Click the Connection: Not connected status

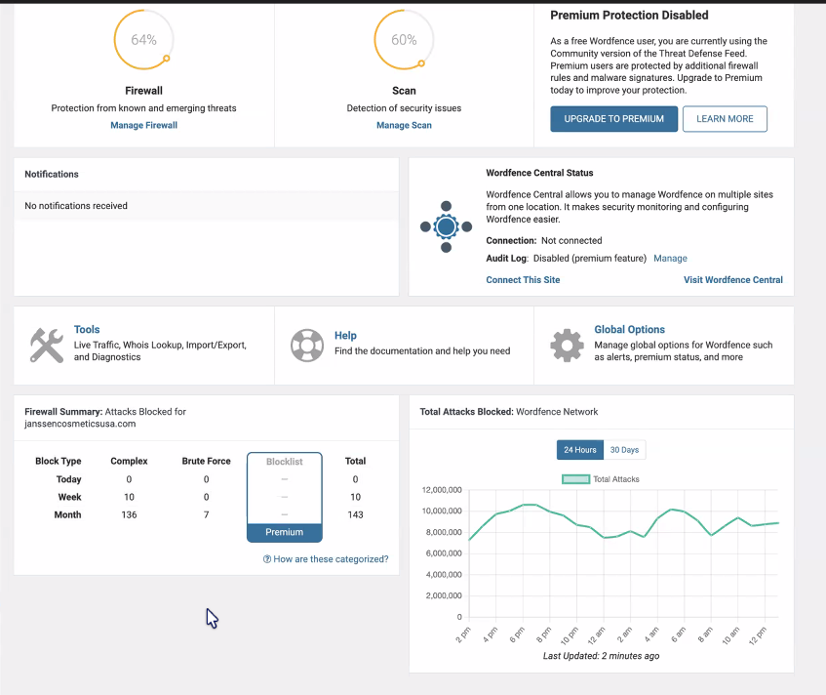tap(543, 240)
